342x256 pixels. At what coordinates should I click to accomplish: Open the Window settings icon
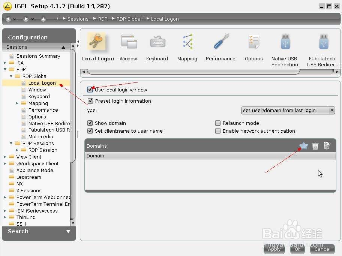click(x=129, y=42)
